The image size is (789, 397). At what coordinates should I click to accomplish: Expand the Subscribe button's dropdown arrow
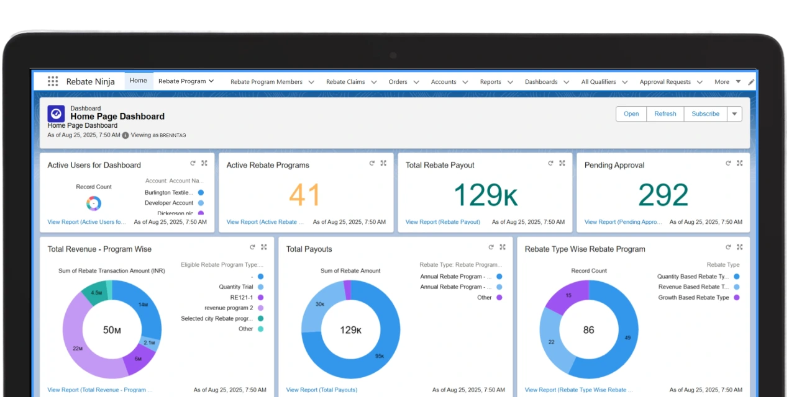coord(734,114)
